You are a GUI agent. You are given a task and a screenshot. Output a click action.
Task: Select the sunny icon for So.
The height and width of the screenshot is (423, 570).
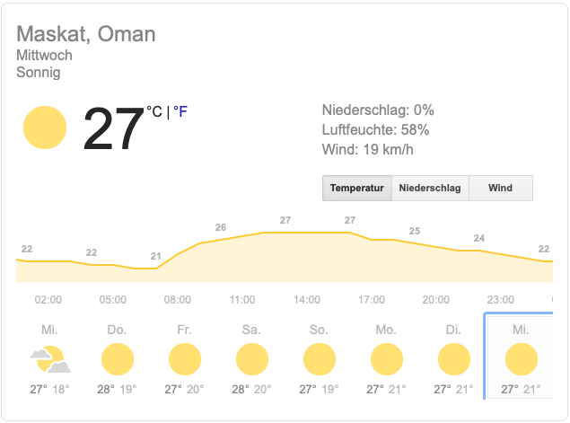tap(320, 359)
